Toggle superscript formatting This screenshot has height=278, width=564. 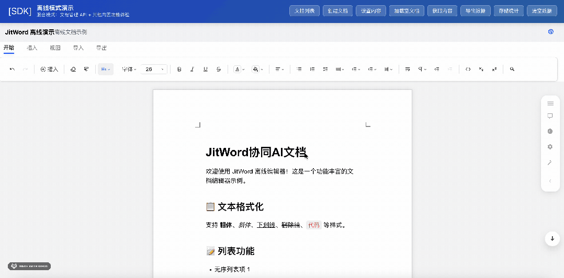[494, 70]
